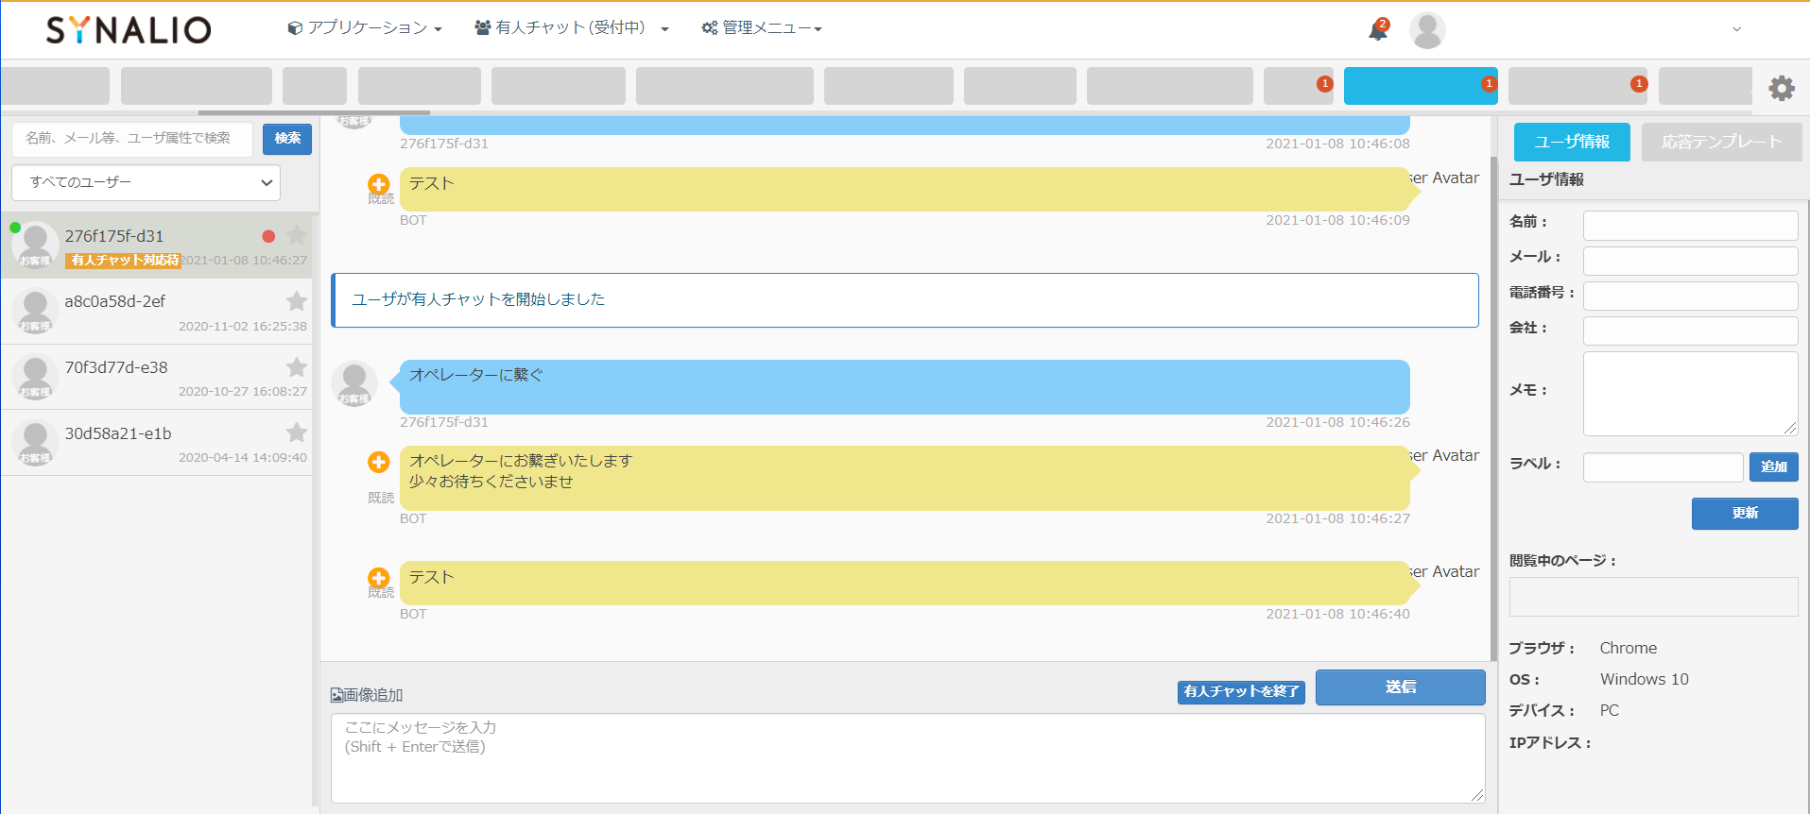The image size is (1810, 814).
Task: Click the customer avatar beside オペレーターに繋ぐ message
Action: coord(354,382)
